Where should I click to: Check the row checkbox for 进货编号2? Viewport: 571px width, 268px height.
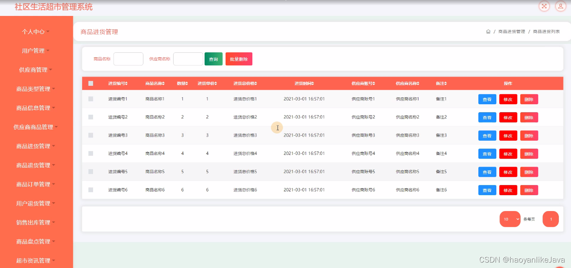click(91, 117)
